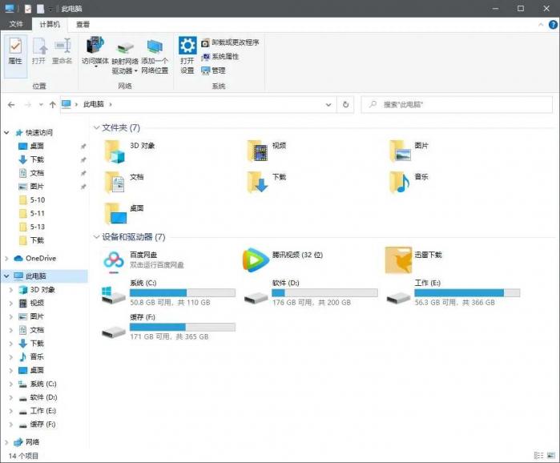Screen dimensions: 560x463
Task: Open the 图片 pictures folder icon
Action: pyautogui.click(x=400, y=151)
